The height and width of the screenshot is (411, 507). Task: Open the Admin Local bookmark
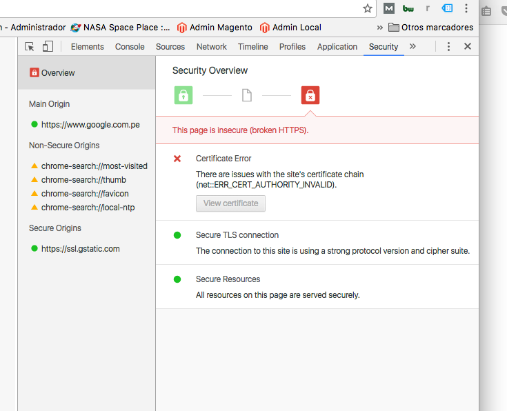click(290, 28)
